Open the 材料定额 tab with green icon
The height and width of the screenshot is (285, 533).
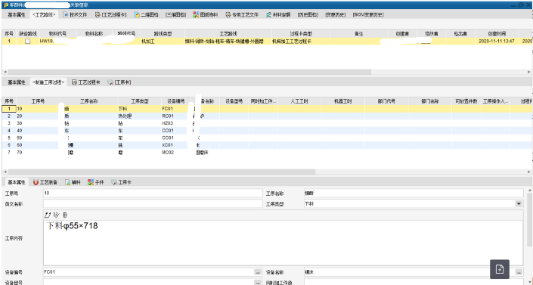(278, 14)
